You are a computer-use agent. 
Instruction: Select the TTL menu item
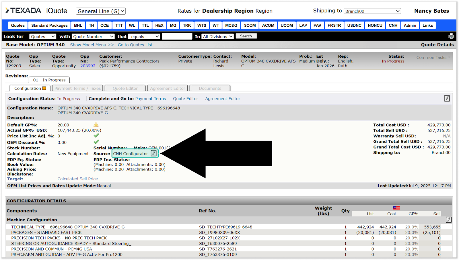(x=145, y=25)
